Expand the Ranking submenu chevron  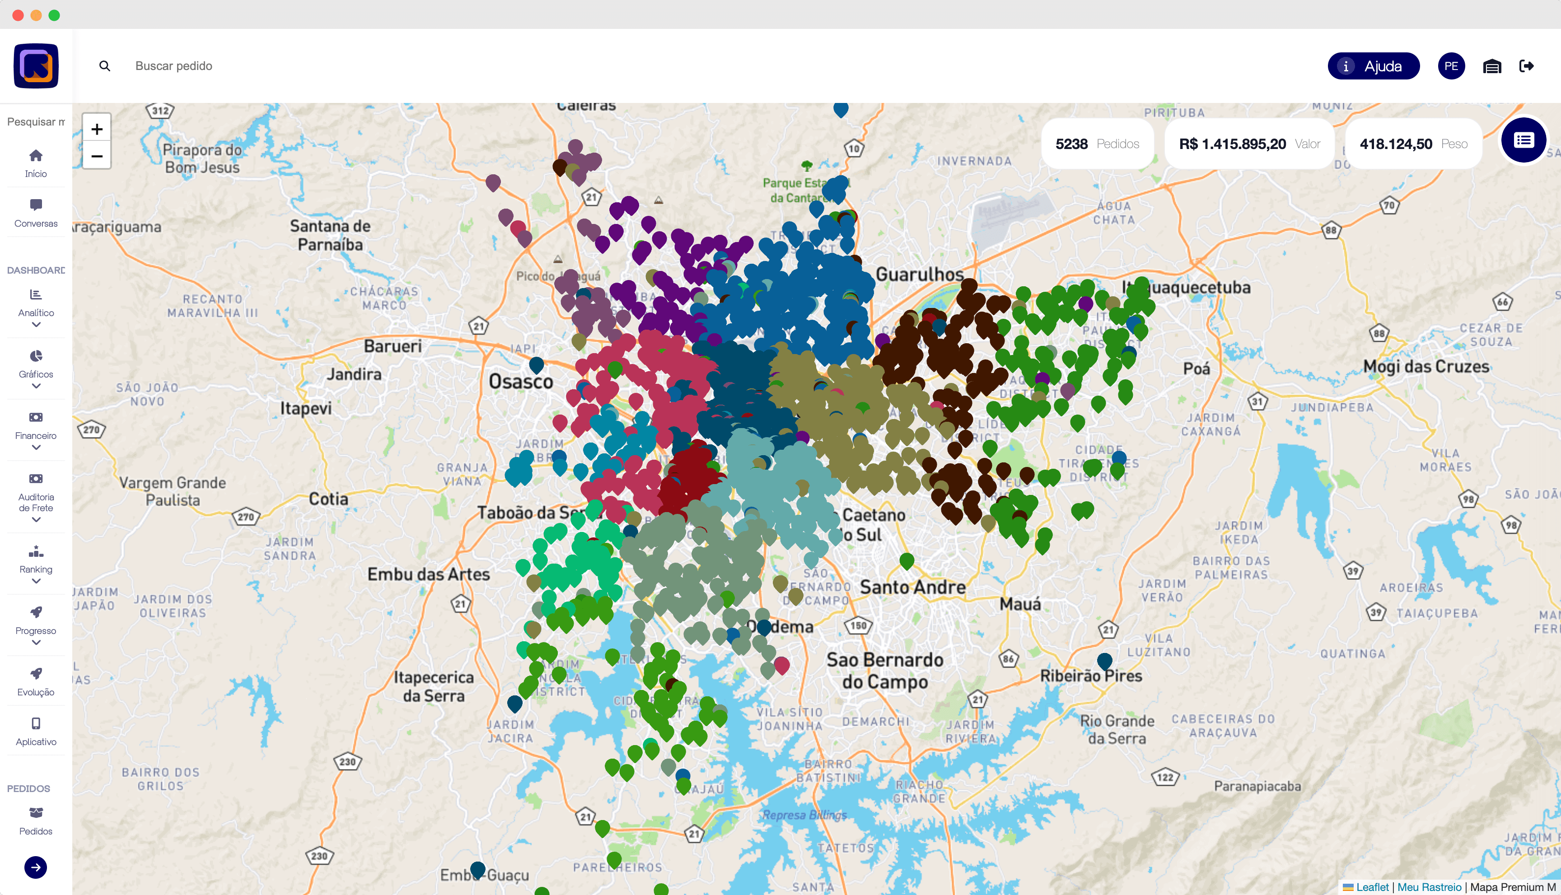(x=36, y=582)
